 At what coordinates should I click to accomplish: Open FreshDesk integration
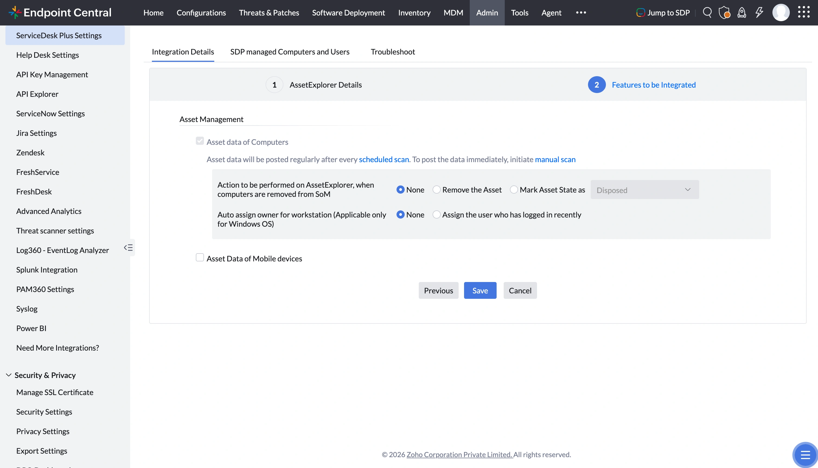tap(34, 192)
